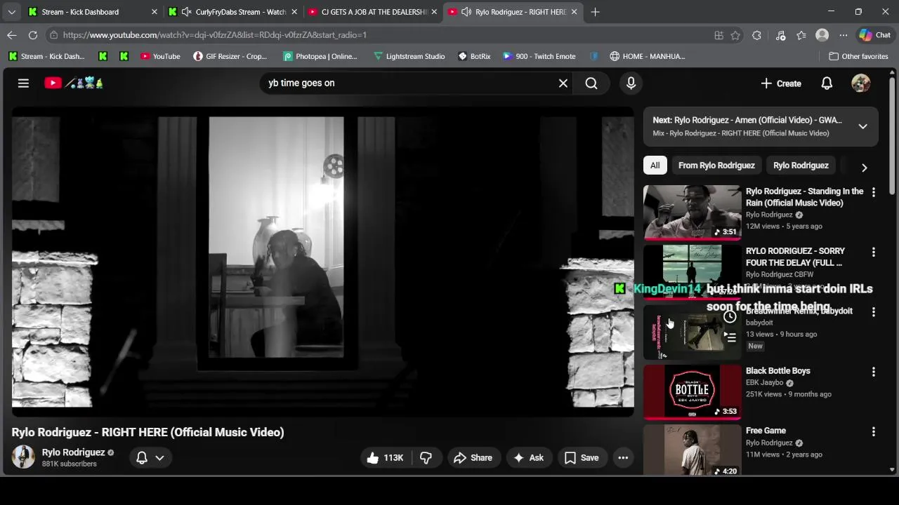Open options for Black Bottle Boys

point(873,371)
